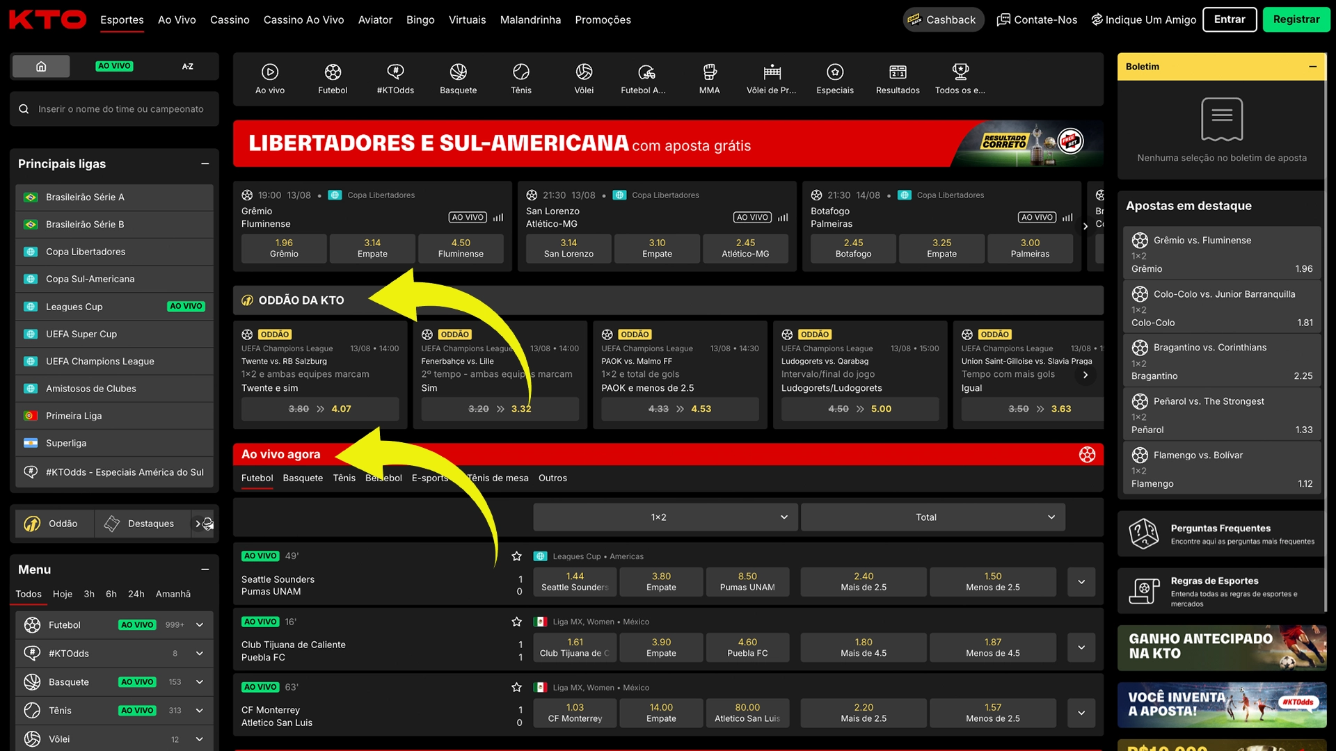Expand more markets for CF Monterrey match

(1081, 713)
